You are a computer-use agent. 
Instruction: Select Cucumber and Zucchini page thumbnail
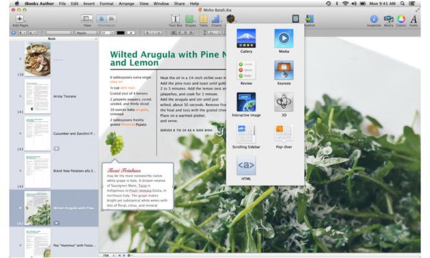click(37, 134)
